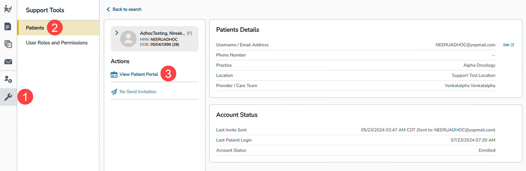Click the Edit link for email address

(x=506, y=45)
